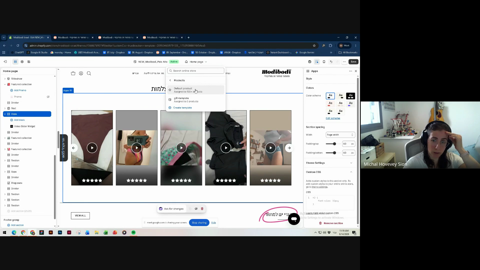Go back from Products list in dropdown
The height and width of the screenshot is (270, 480).
170,80
